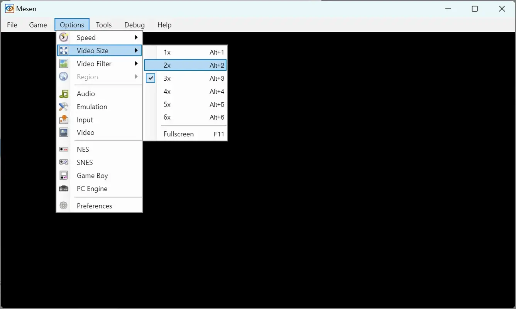Open the Tools menu
Screen dimensions: 516x309
coord(103,24)
